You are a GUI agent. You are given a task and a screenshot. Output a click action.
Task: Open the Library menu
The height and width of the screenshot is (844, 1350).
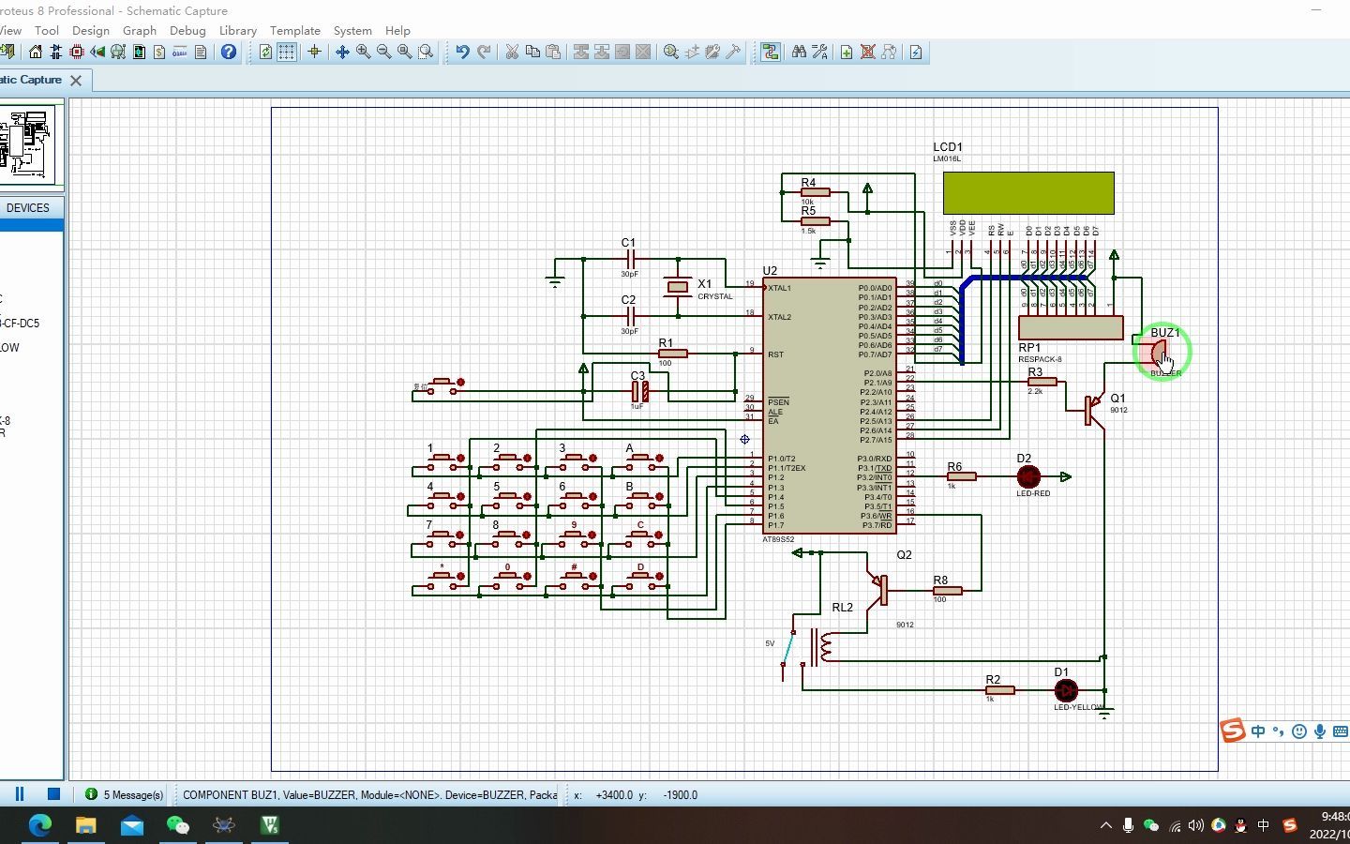(x=237, y=31)
